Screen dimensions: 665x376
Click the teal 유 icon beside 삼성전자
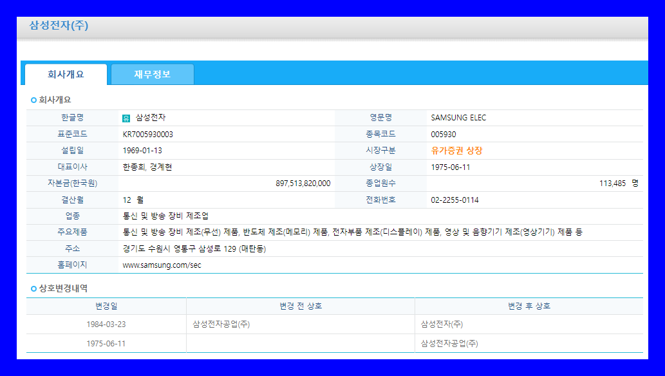tap(126, 118)
